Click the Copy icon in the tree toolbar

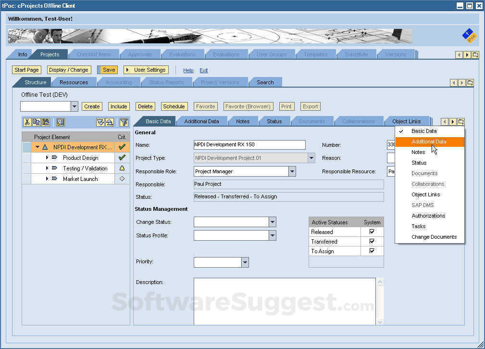point(37,122)
